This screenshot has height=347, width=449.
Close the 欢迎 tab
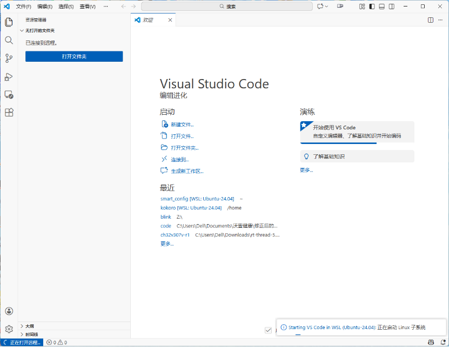click(170, 20)
